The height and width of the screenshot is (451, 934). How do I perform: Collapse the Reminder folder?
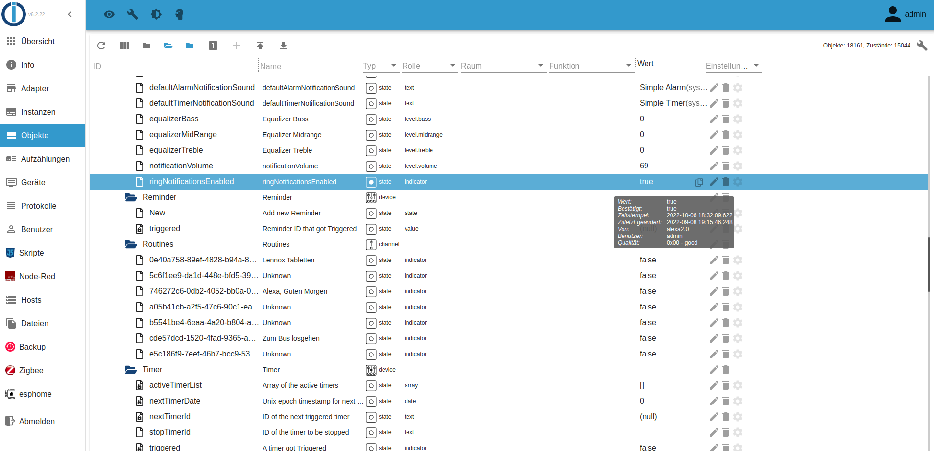[x=131, y=197]
